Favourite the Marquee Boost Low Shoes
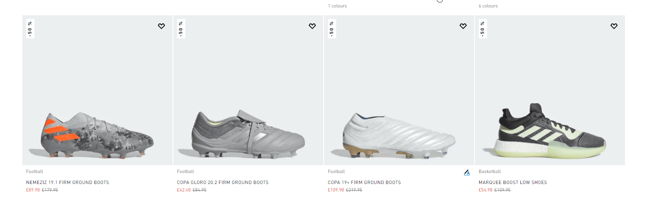645x202 pixels. (x=614, y=26)
